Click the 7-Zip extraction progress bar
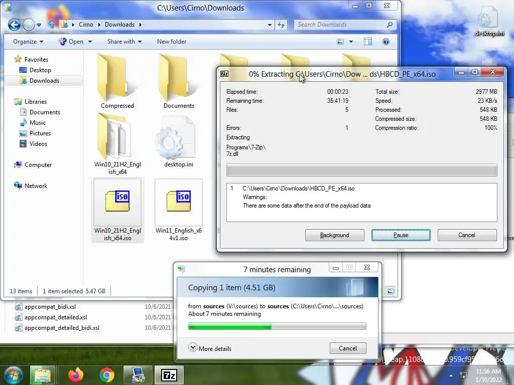Image resolution: width=514 pixels, height=385 pixels. 361,170
